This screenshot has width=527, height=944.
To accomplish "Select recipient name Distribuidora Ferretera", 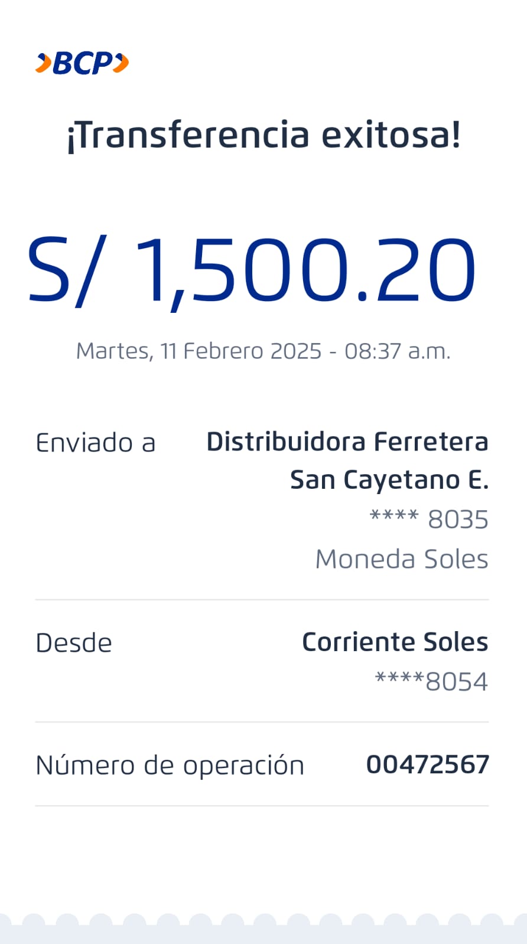I will [x=347, y=442].
